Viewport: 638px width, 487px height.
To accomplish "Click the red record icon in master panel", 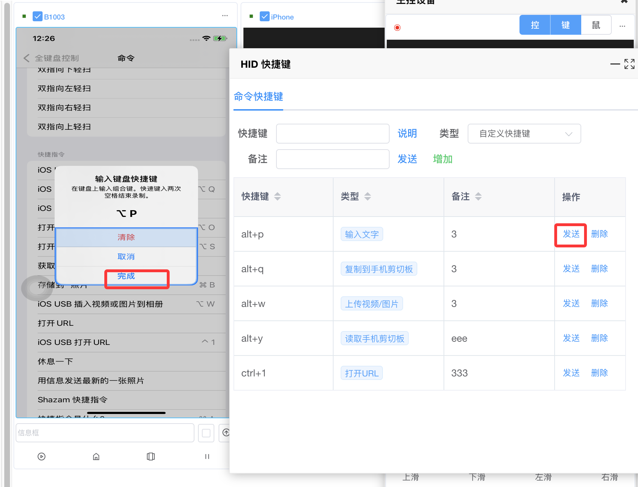I will pyautogui.click(x=397, y=28).
